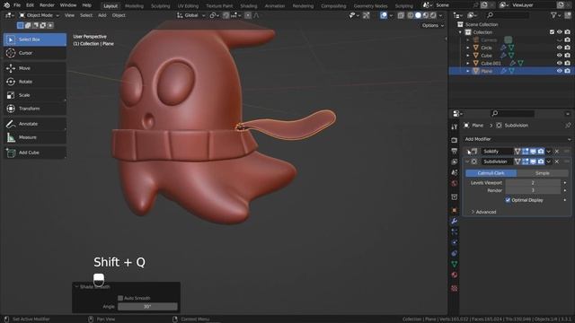Switch to rendered viewport shading
Image resolution: width=575 pixels, height=323 pixels.
[433, 15]
